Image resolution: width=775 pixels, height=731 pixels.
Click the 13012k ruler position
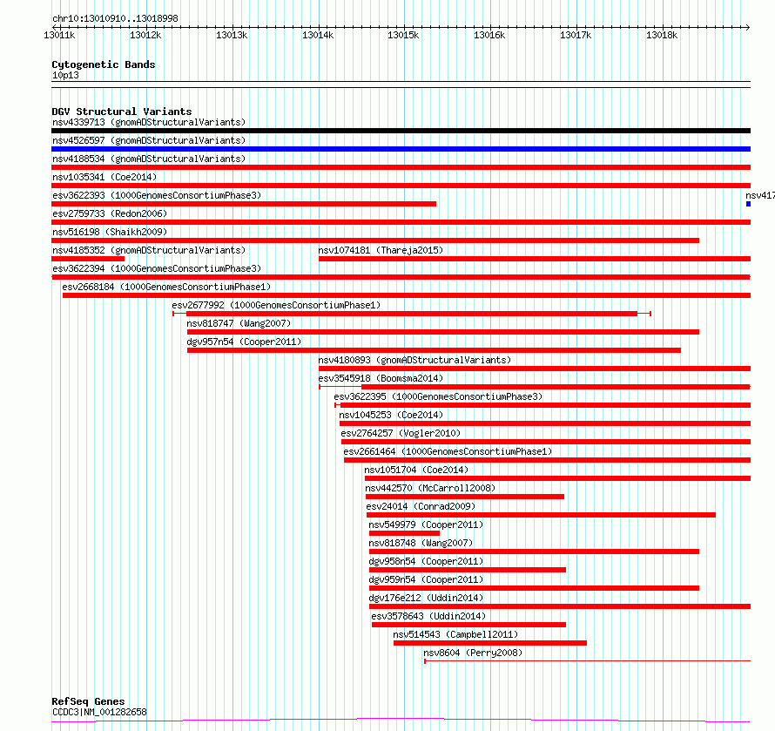tap(145, 35)
